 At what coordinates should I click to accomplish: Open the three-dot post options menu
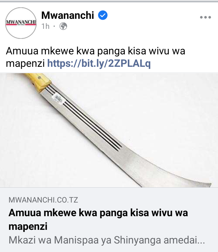[206, 17]
